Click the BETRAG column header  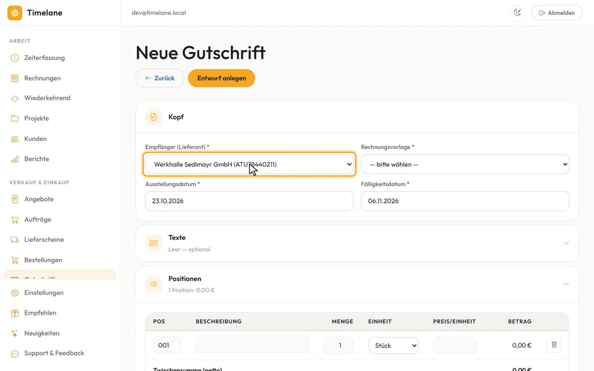point(520,322)
